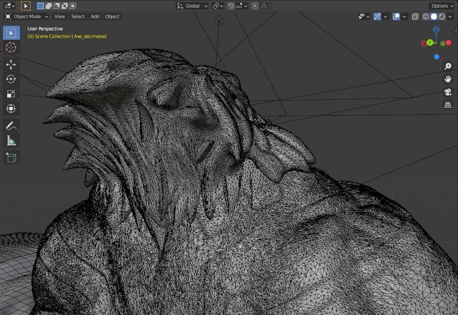Set selection mode to subtract selection
458x315 pixels.
[57, 6]
